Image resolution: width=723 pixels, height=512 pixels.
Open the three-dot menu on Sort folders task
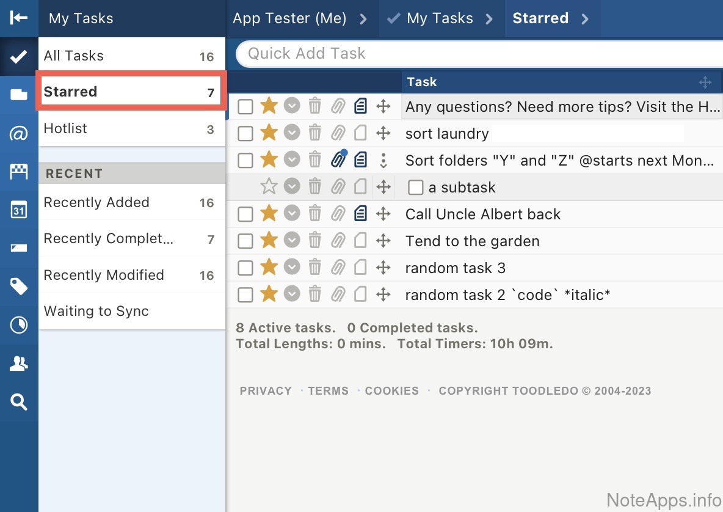pos(383,160)
